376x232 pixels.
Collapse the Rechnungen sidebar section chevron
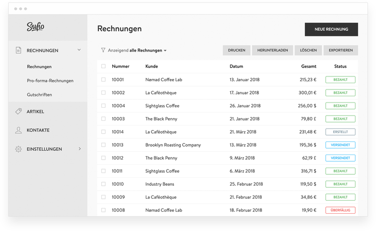coord(79,50)
